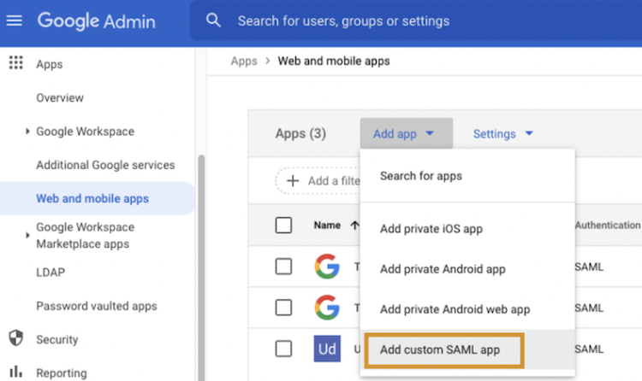The height and width of the screenshot is (381, 642).
Task: Click the Security shield icon
Action: click(15, 339)
